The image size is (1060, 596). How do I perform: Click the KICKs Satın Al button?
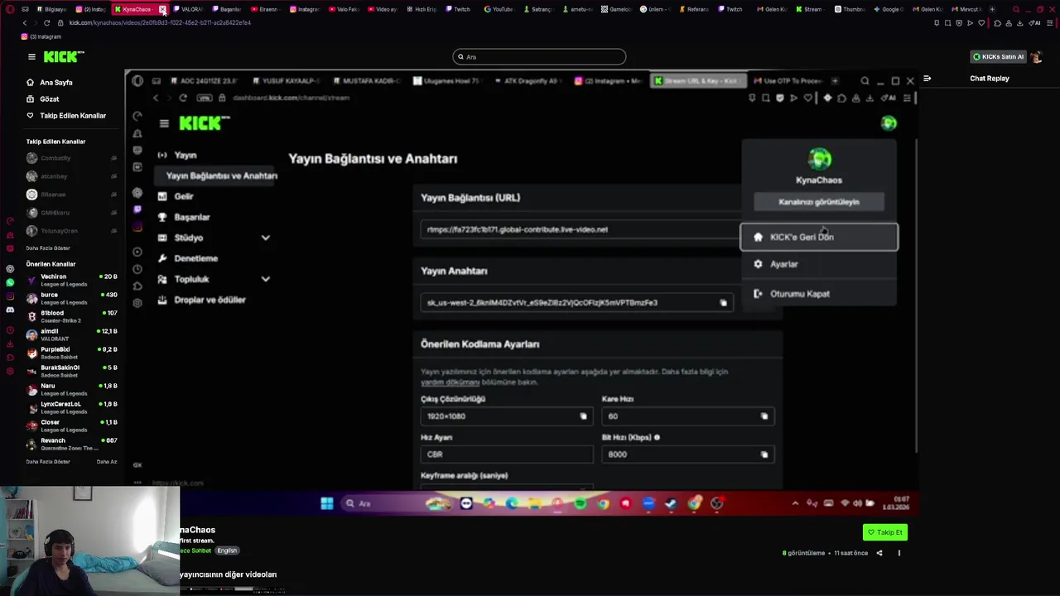[x=998, y=57]
